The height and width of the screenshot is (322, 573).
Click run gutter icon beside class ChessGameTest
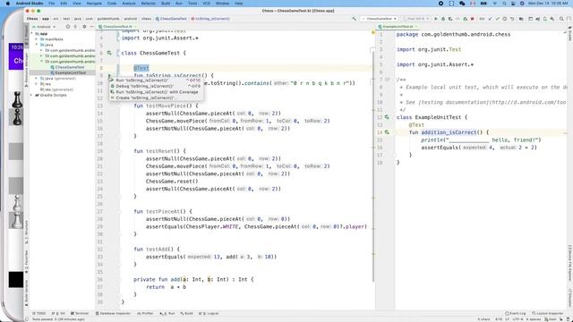click(x=109, y=53)
